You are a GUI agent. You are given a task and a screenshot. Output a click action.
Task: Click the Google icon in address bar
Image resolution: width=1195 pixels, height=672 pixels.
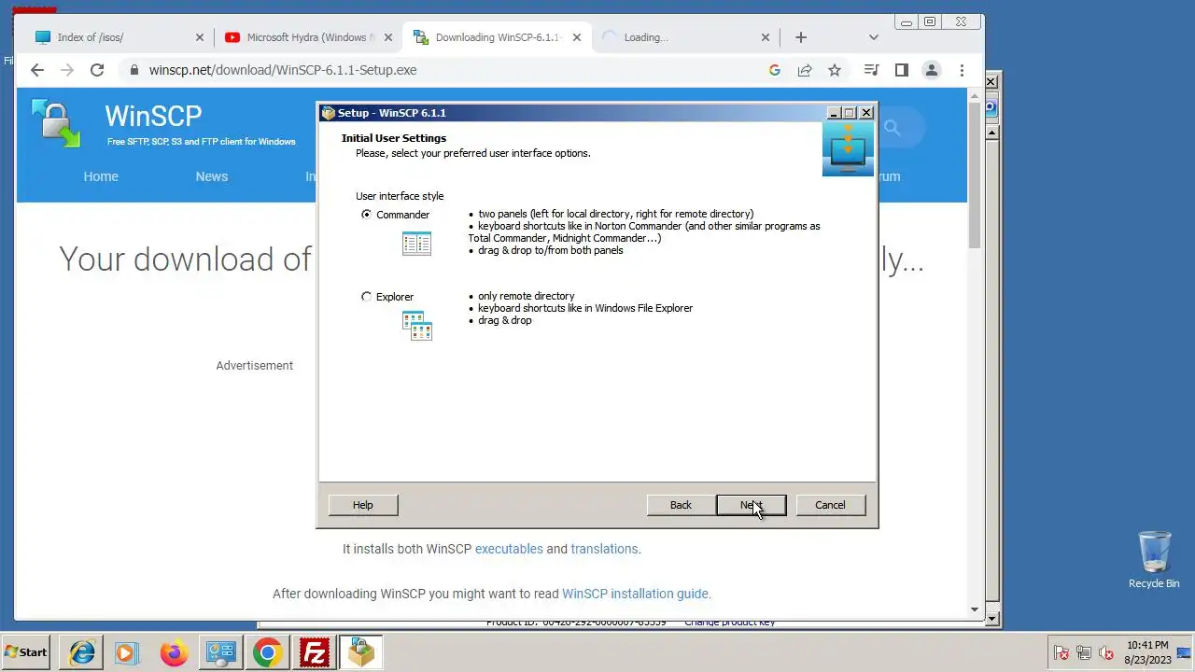pos(775,70)
